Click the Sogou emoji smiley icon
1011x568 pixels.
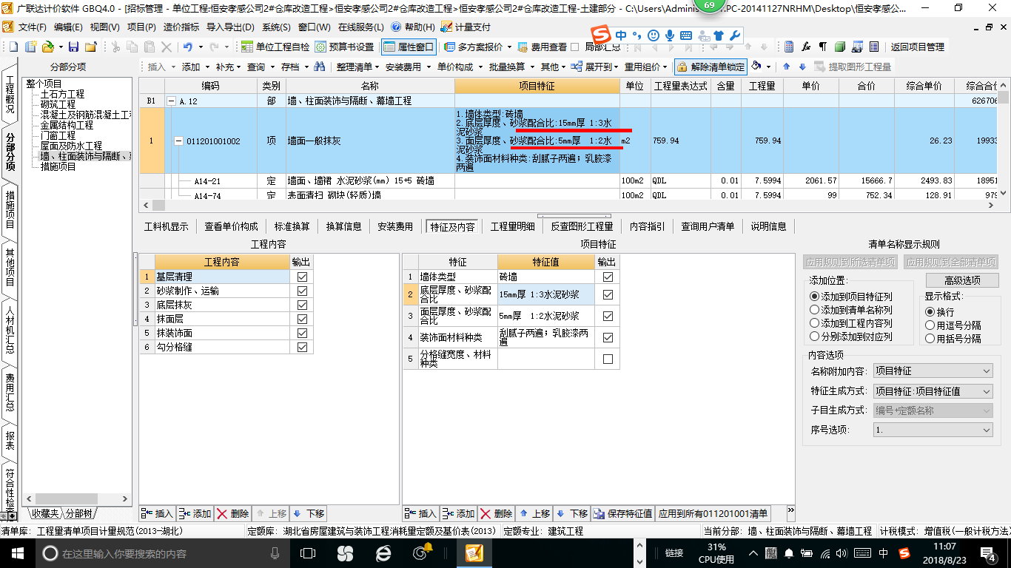click(x=653, y=35)
